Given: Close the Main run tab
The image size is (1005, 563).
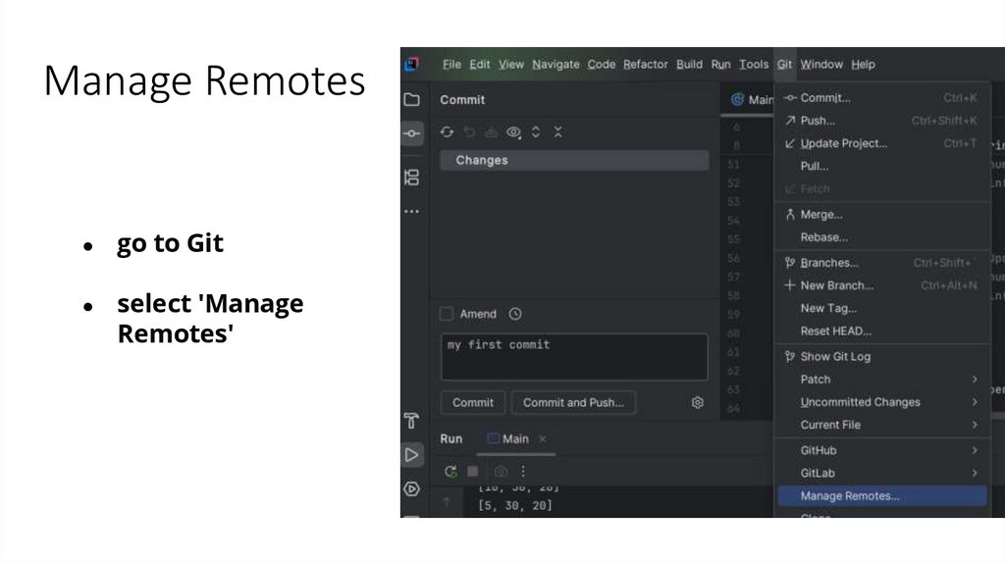Looking at the screenshot, I should click(542, 438).
